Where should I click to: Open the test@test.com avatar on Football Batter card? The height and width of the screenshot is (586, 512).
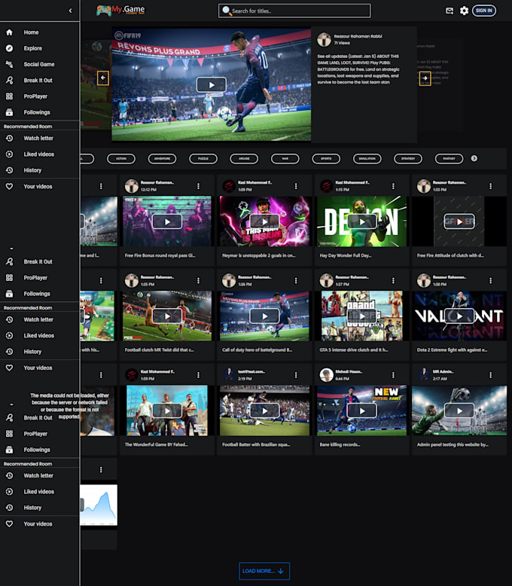229,375
